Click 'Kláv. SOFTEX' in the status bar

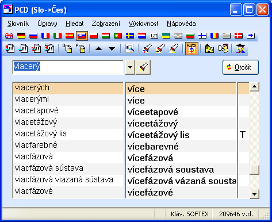point(190,214)
